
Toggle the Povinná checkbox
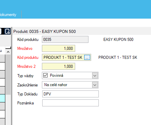click(45, 75)
